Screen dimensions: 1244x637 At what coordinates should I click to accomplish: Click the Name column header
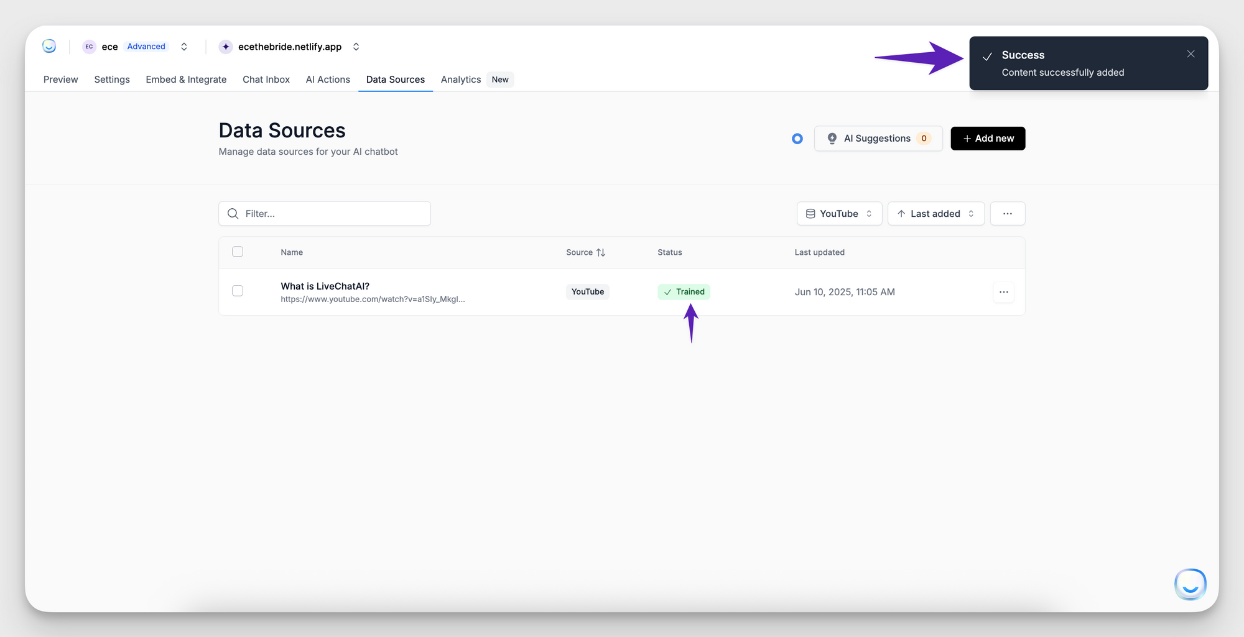click(292, 252)
